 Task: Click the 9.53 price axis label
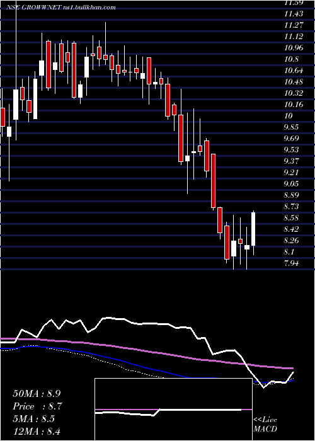(x=291, y=150)
